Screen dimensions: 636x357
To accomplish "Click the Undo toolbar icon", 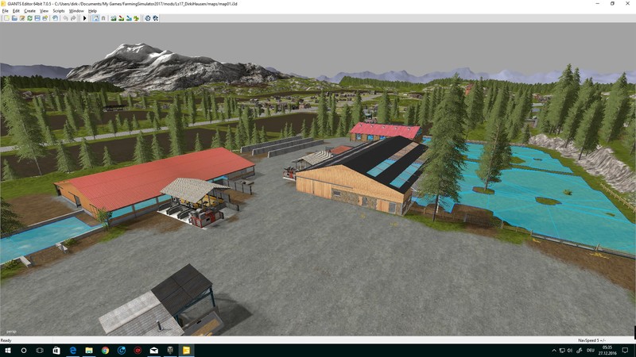I will coord(64,17).
